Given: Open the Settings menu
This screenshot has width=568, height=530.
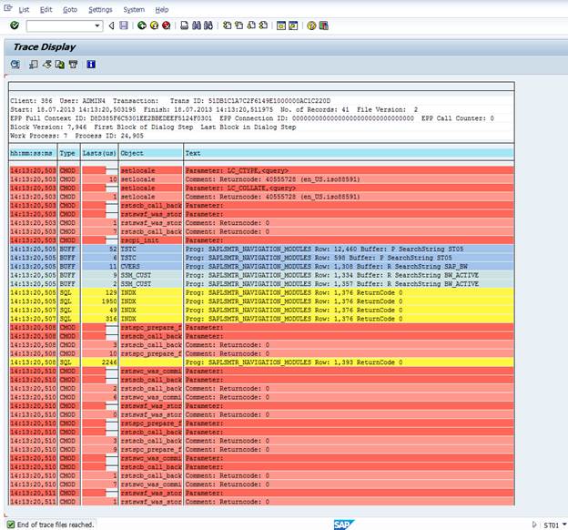Looking at the screenshot, I should (x=100, y=10).
